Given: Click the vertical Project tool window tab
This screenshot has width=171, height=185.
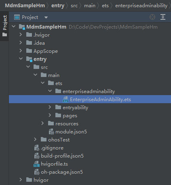Looking at the screenshot, I should pyautogui.click(x=4, y=26).
